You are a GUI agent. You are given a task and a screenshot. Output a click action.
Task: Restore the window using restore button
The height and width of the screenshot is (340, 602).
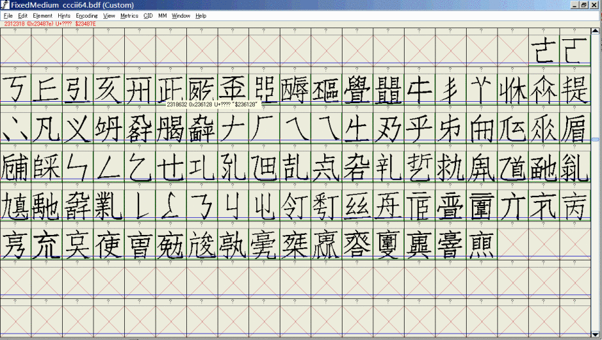tap(584, 5)
